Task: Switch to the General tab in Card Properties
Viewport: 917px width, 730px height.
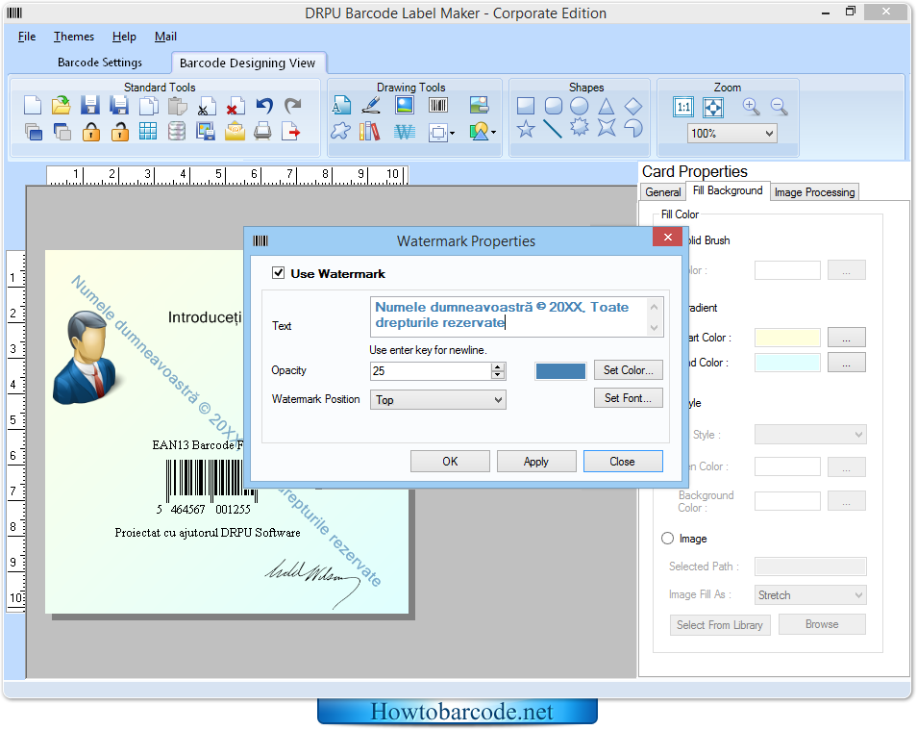Action: coord(662,192)
